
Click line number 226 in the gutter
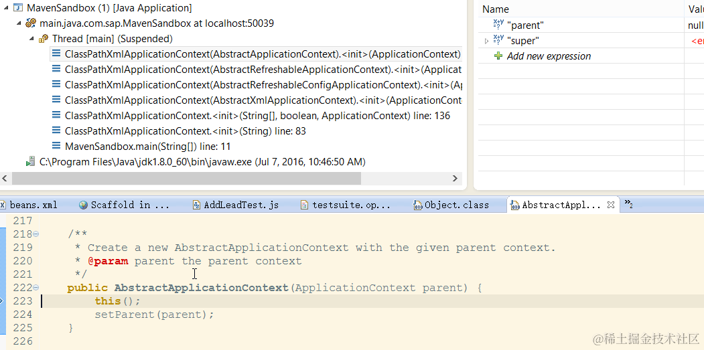click(23, 341)
